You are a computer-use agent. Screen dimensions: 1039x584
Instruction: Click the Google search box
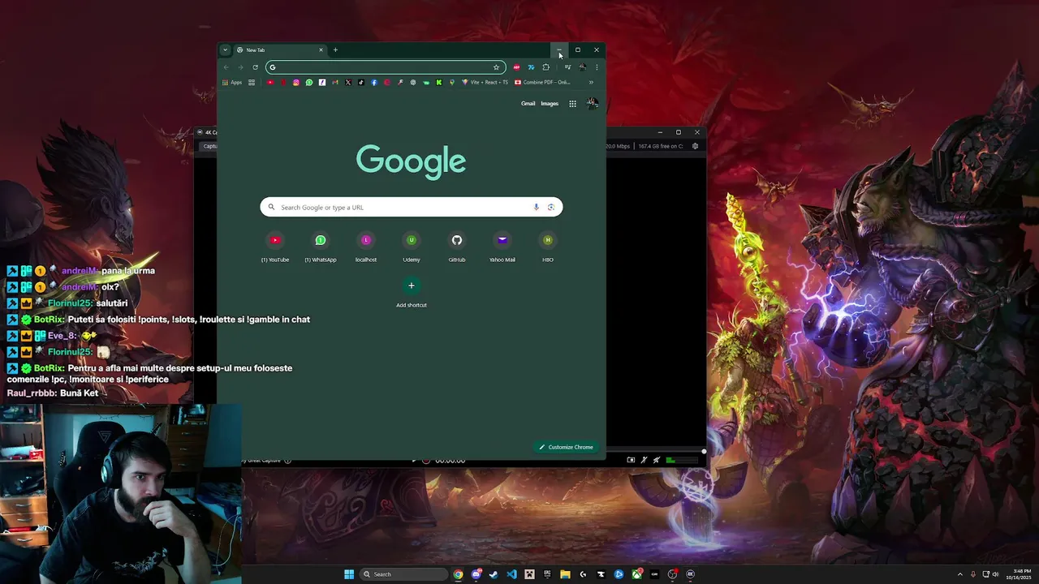coord(412,207)
